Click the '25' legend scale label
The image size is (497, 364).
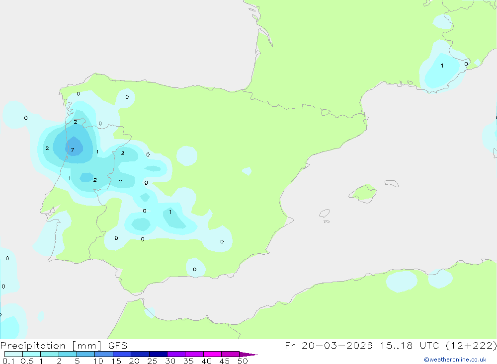(152, 361)
